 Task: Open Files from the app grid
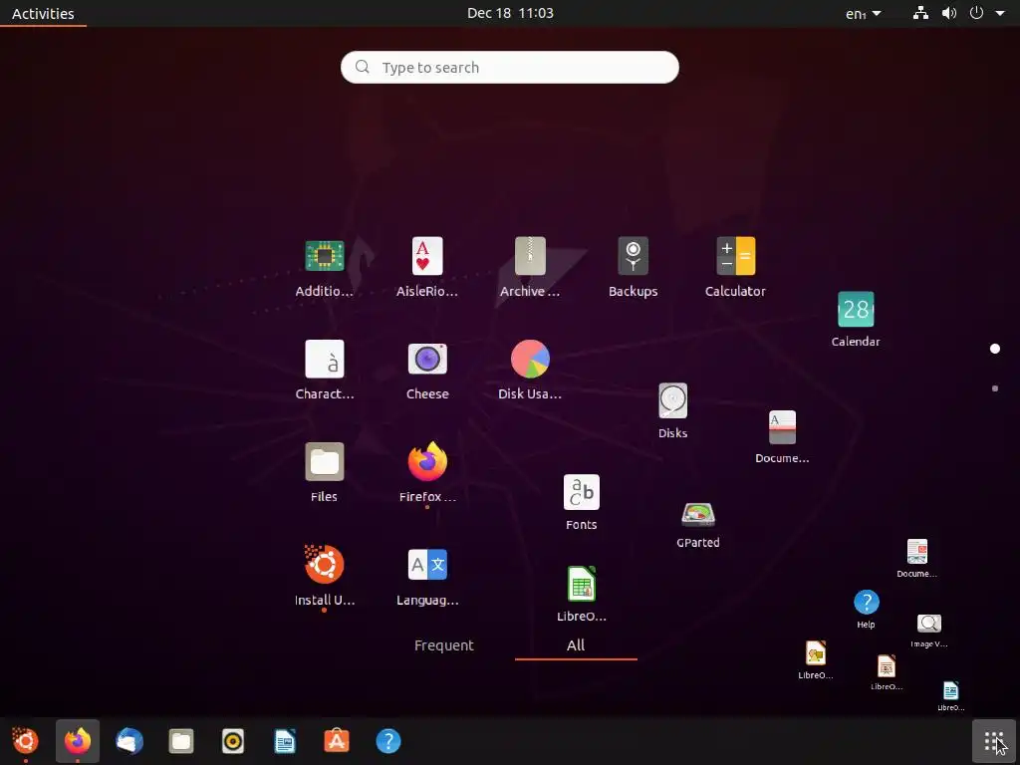324,461
